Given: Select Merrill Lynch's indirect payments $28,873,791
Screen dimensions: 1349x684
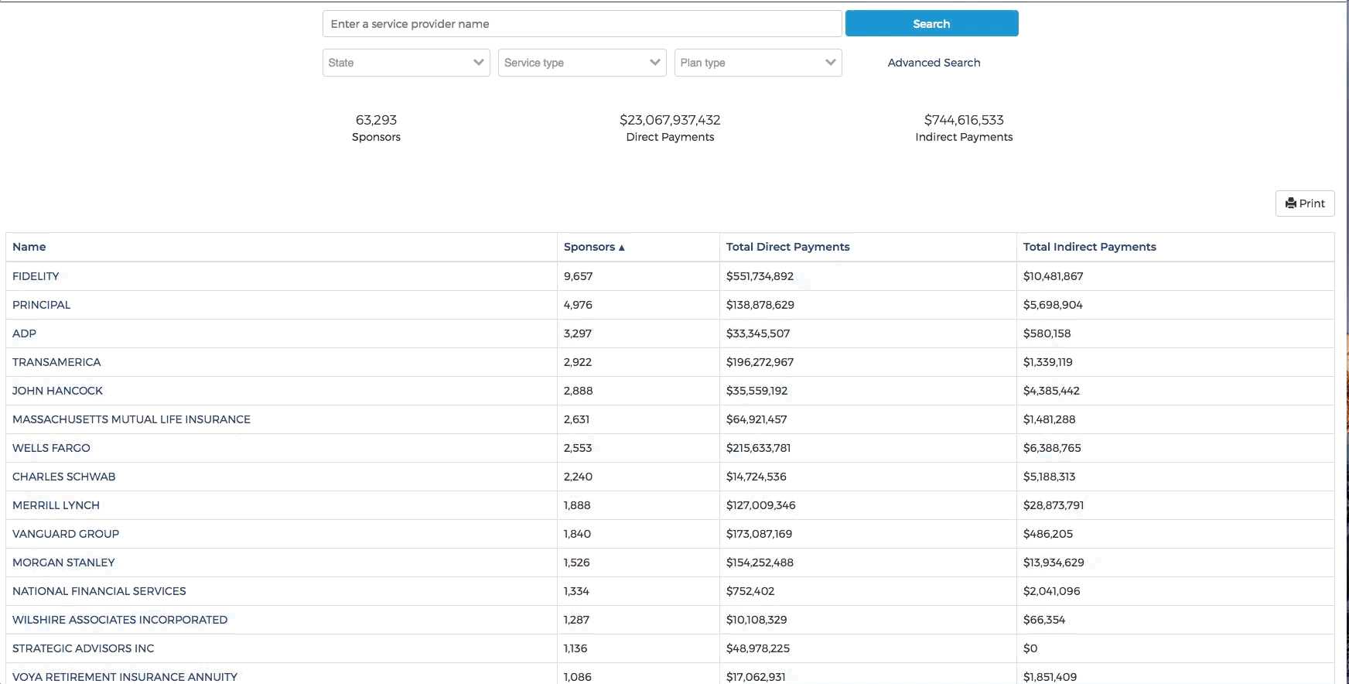Looking at the screenshot, I should 1054,505.
